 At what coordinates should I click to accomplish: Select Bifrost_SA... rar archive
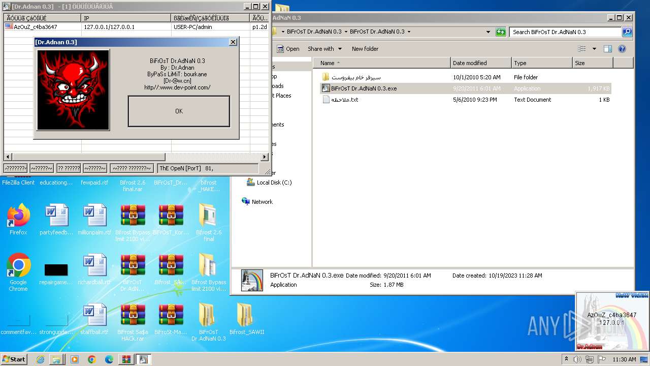(x=171, y=269)
